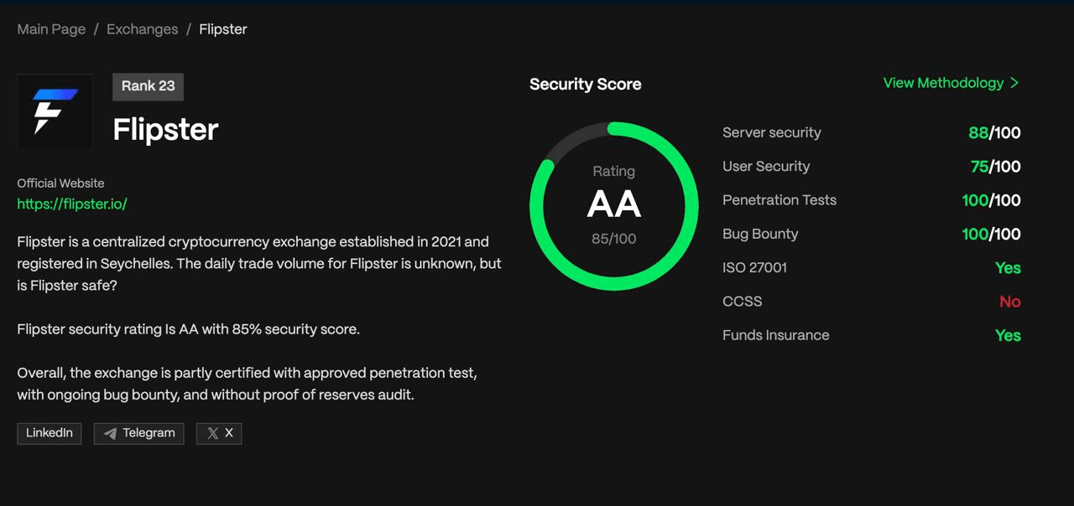Open the Telegram social button
This screenshot has height=506, width=1074.
point(138,433)
